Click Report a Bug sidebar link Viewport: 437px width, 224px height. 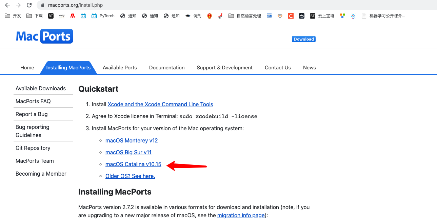pos(32,114)
